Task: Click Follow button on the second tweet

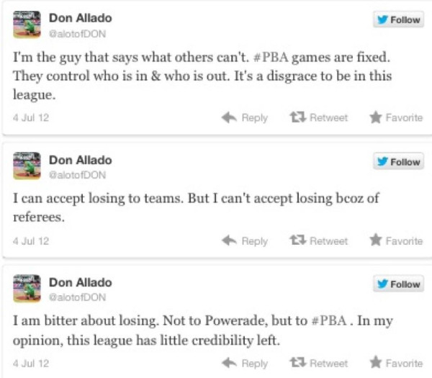Action: 398,161
